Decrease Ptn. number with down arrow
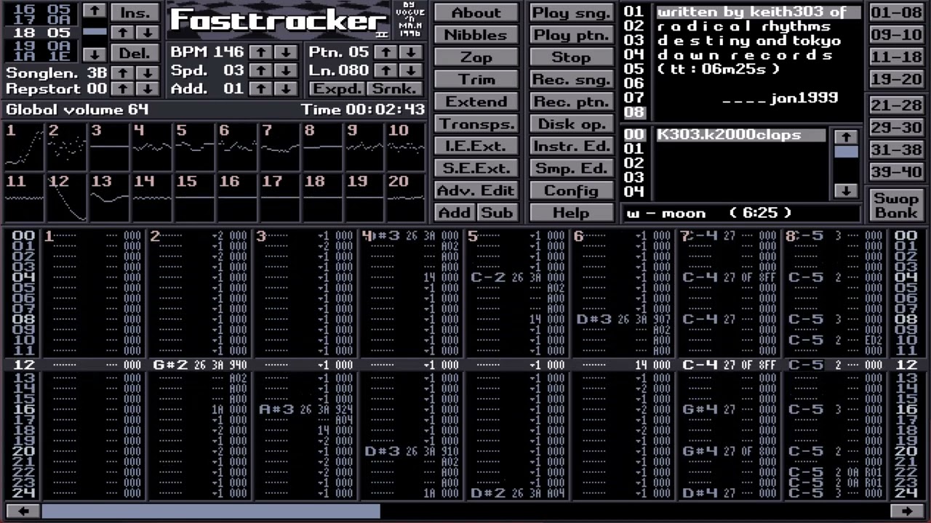This screenshot has width=931, height=523. (x=412, y=52)
